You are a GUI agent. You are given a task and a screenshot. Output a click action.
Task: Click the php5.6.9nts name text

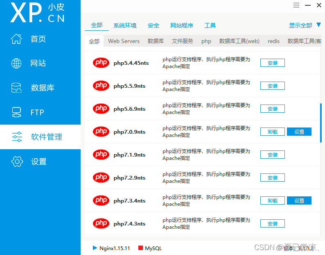(x=129, y=109)
